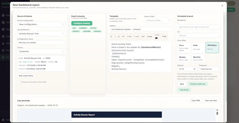Click the Open mail client button

[x=211, y=101]
